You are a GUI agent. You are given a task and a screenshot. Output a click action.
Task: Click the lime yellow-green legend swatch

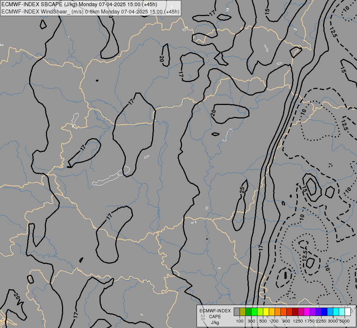(260, 312)
